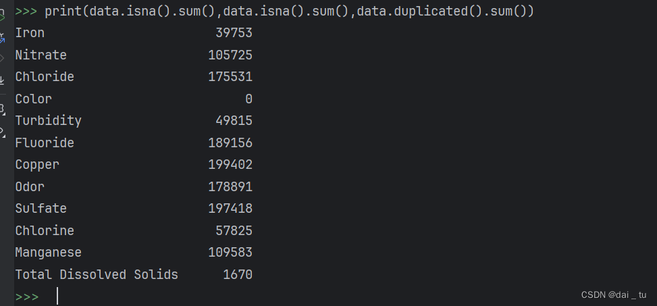Place cursor in the empty console prompt line
The image size is (657, 306).
tap(335, 296)
